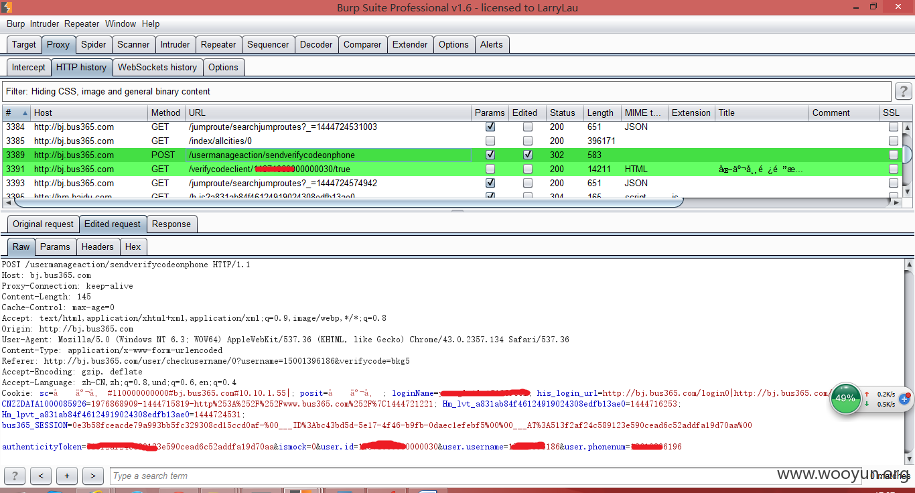Image resolution: width=915 pixels, height=493 pixels.
Task: Open the main Options tab
Action: 453,44
